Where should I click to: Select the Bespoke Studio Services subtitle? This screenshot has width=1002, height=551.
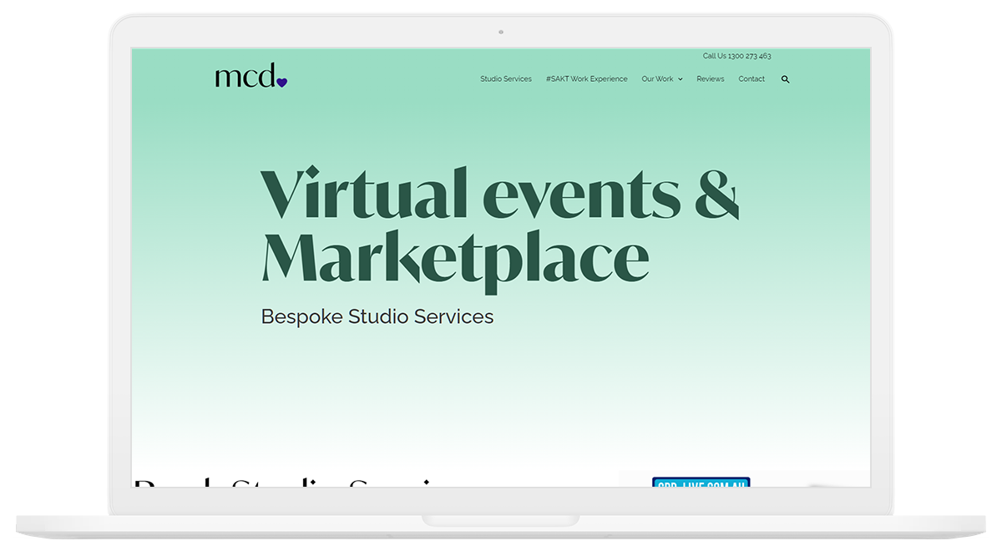pos(377,317)
